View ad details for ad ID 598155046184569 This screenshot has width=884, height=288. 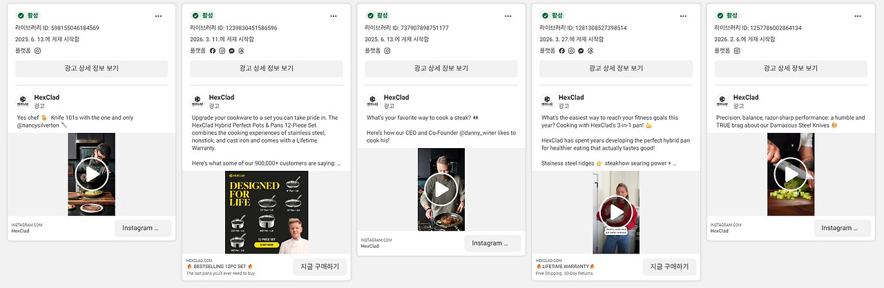[92, 68]
